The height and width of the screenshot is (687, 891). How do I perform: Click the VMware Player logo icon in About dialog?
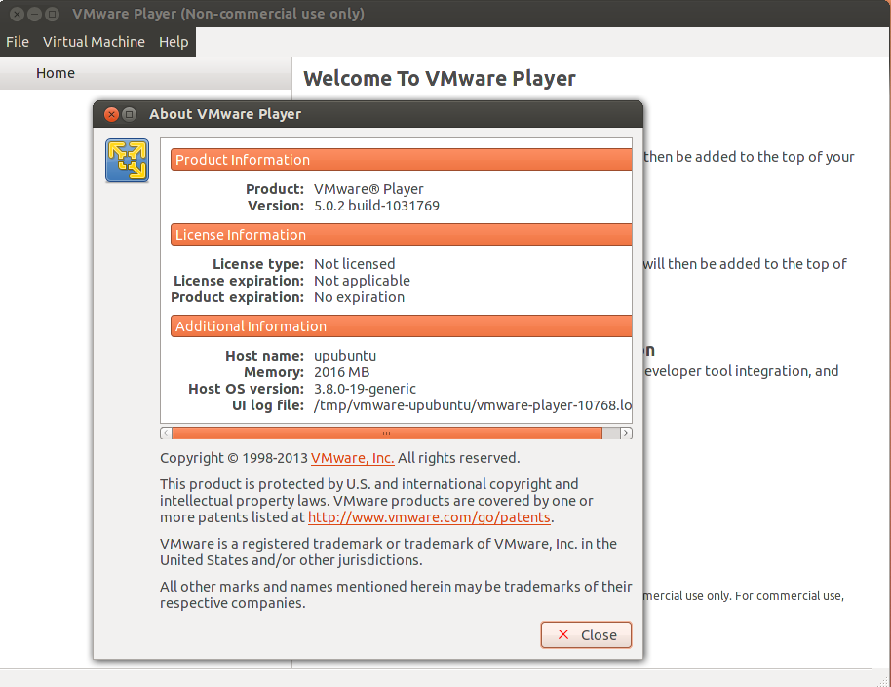[128, 160]
